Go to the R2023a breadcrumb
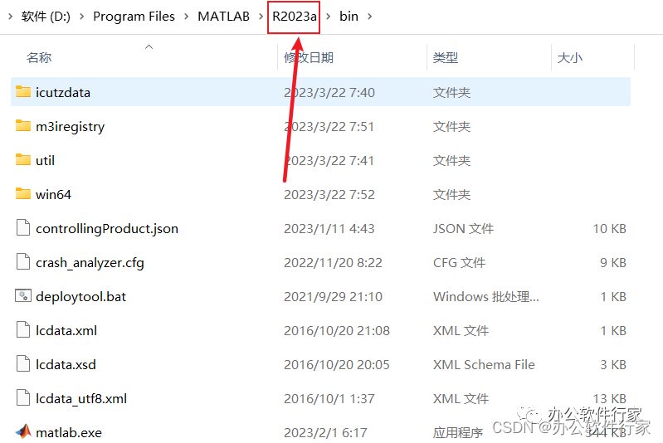Image resolution: width=663 pixels, height=443 pixels. point(295,16)
